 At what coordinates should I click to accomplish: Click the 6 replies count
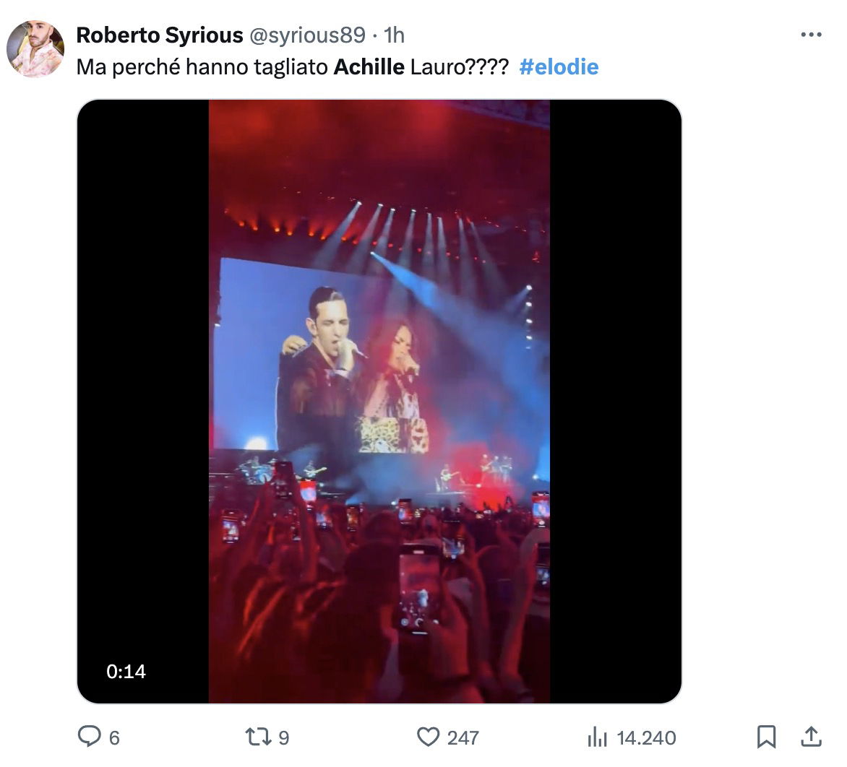coord(114,737)
